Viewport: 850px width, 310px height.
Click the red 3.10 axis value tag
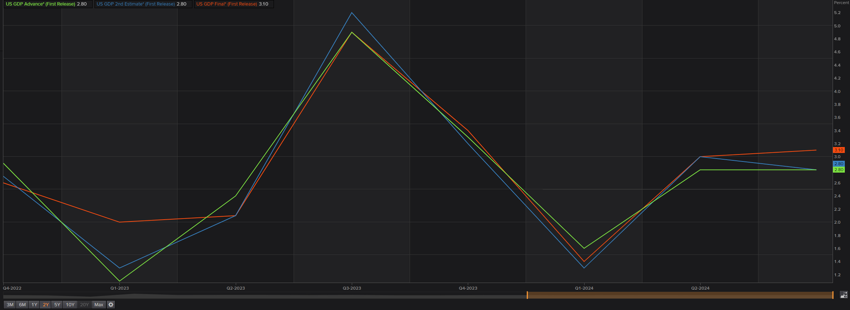pos(838,150)
